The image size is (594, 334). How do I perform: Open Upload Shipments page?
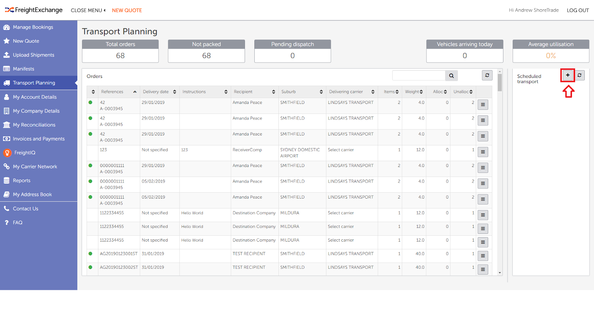pos(39,55)
